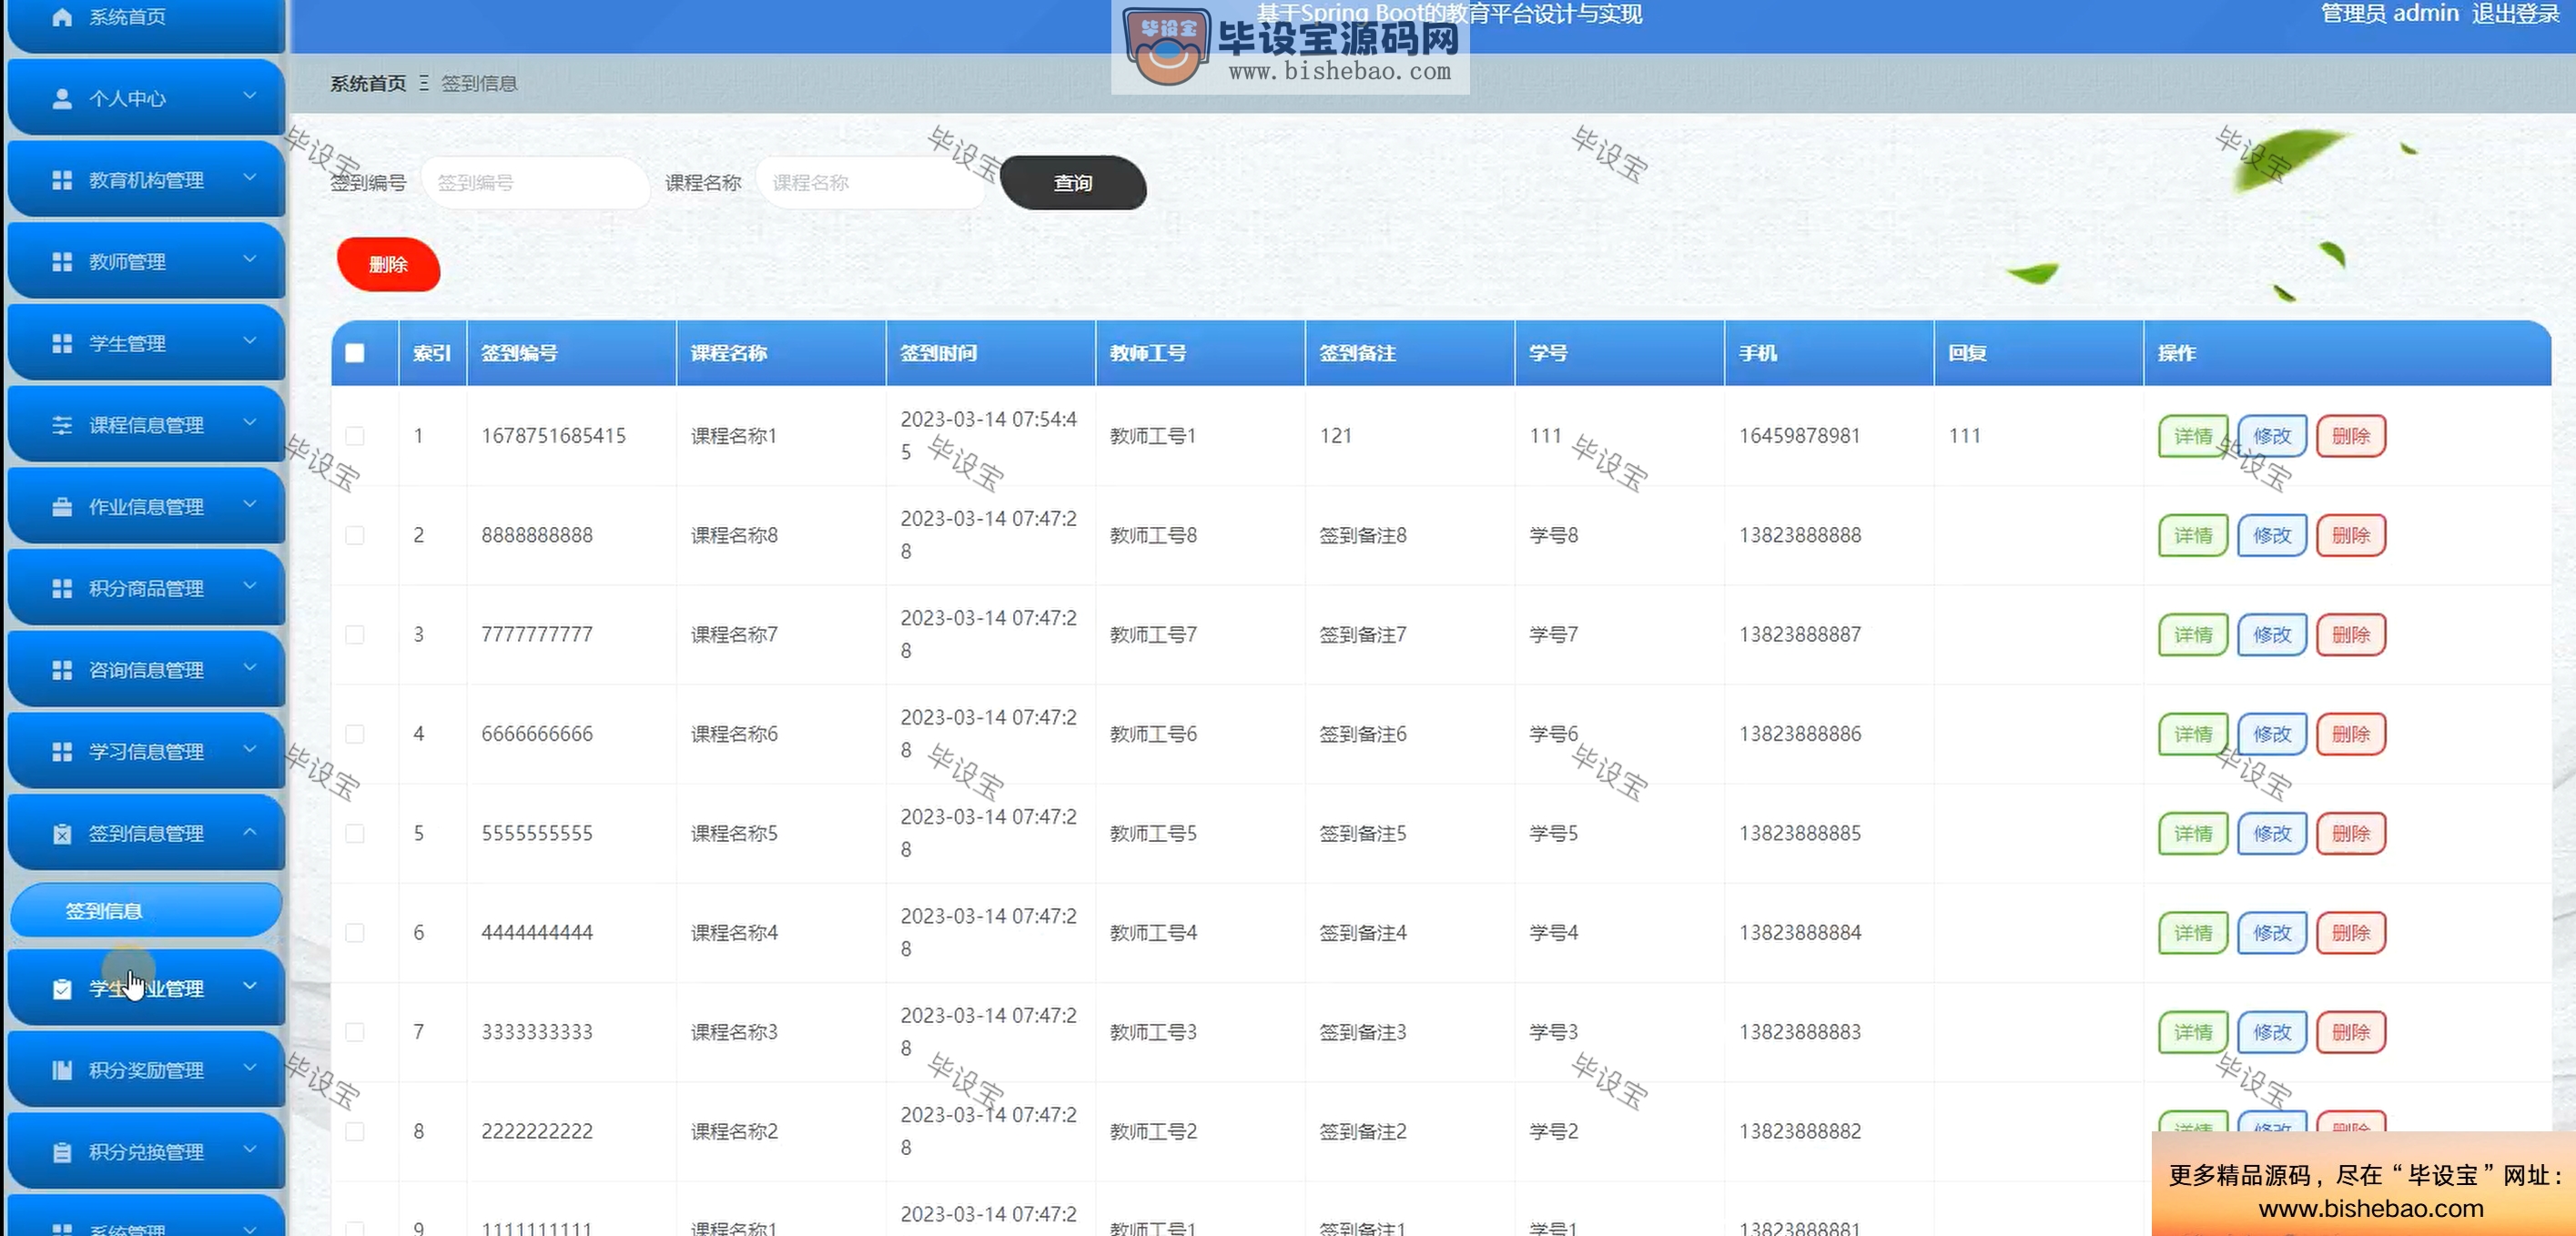Click the grid icon for 学生管理
Viewport: 2576px width, 1236px height.
(62, 343)
